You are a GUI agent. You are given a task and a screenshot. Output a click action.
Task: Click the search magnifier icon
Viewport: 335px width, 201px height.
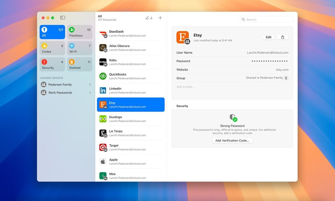243,20
